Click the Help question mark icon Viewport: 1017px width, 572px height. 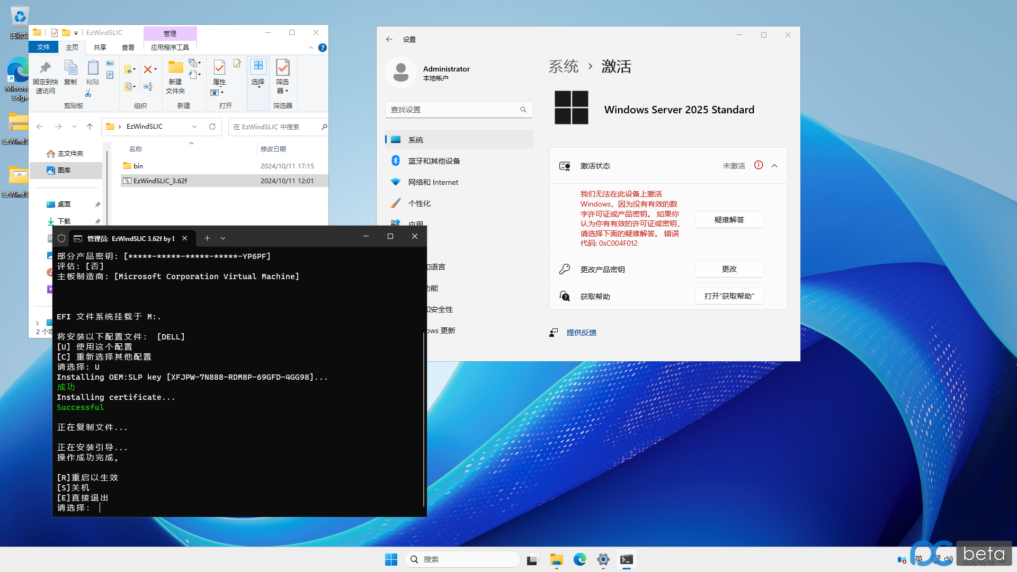click(323, 48)
